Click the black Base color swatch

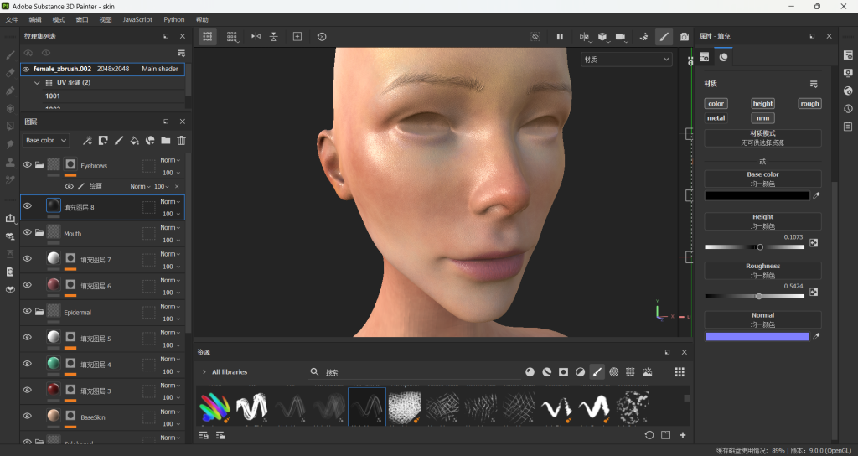757,195
